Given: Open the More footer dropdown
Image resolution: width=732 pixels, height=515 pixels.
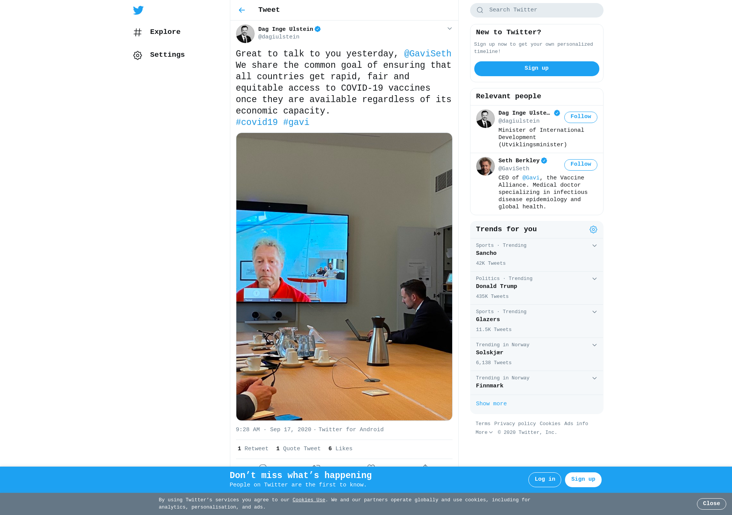Looking at the screenshot, I should (x=484, y=432).
